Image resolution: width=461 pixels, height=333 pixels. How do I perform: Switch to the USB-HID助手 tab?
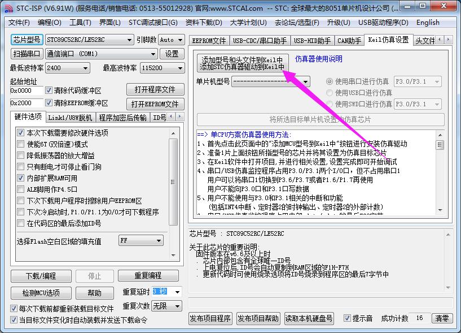coord(312,41)
